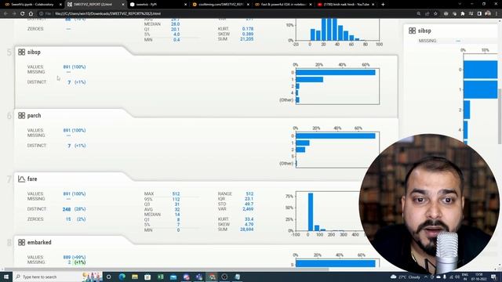The height and width of the screenshot is (282, 502).
Task: Open Microsoft Store from taskbar
Action: point(147,277)
